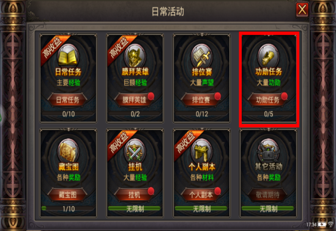Click the 藏宝图 1/10 progress bar
The width and height of the screenshot is (336, 231).
(x=68, y=208)
